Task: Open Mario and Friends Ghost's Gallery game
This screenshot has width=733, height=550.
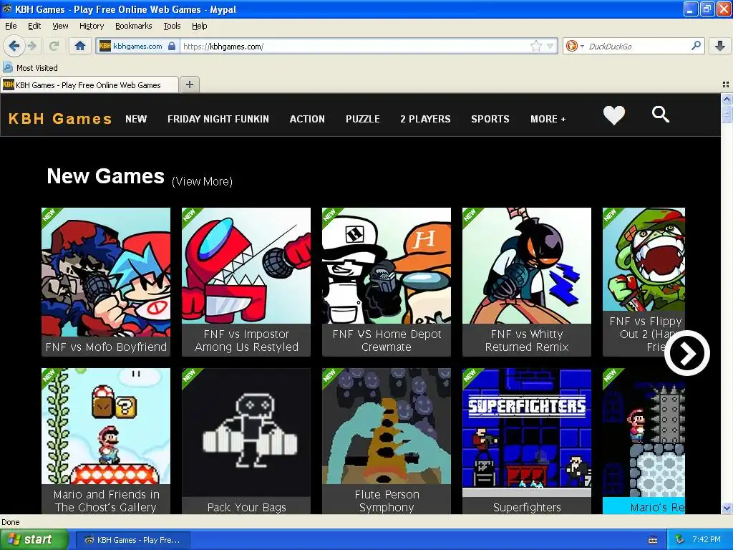Action: tap(106, 440)
